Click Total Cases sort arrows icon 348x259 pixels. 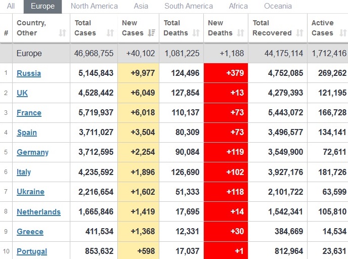point(110,33)
